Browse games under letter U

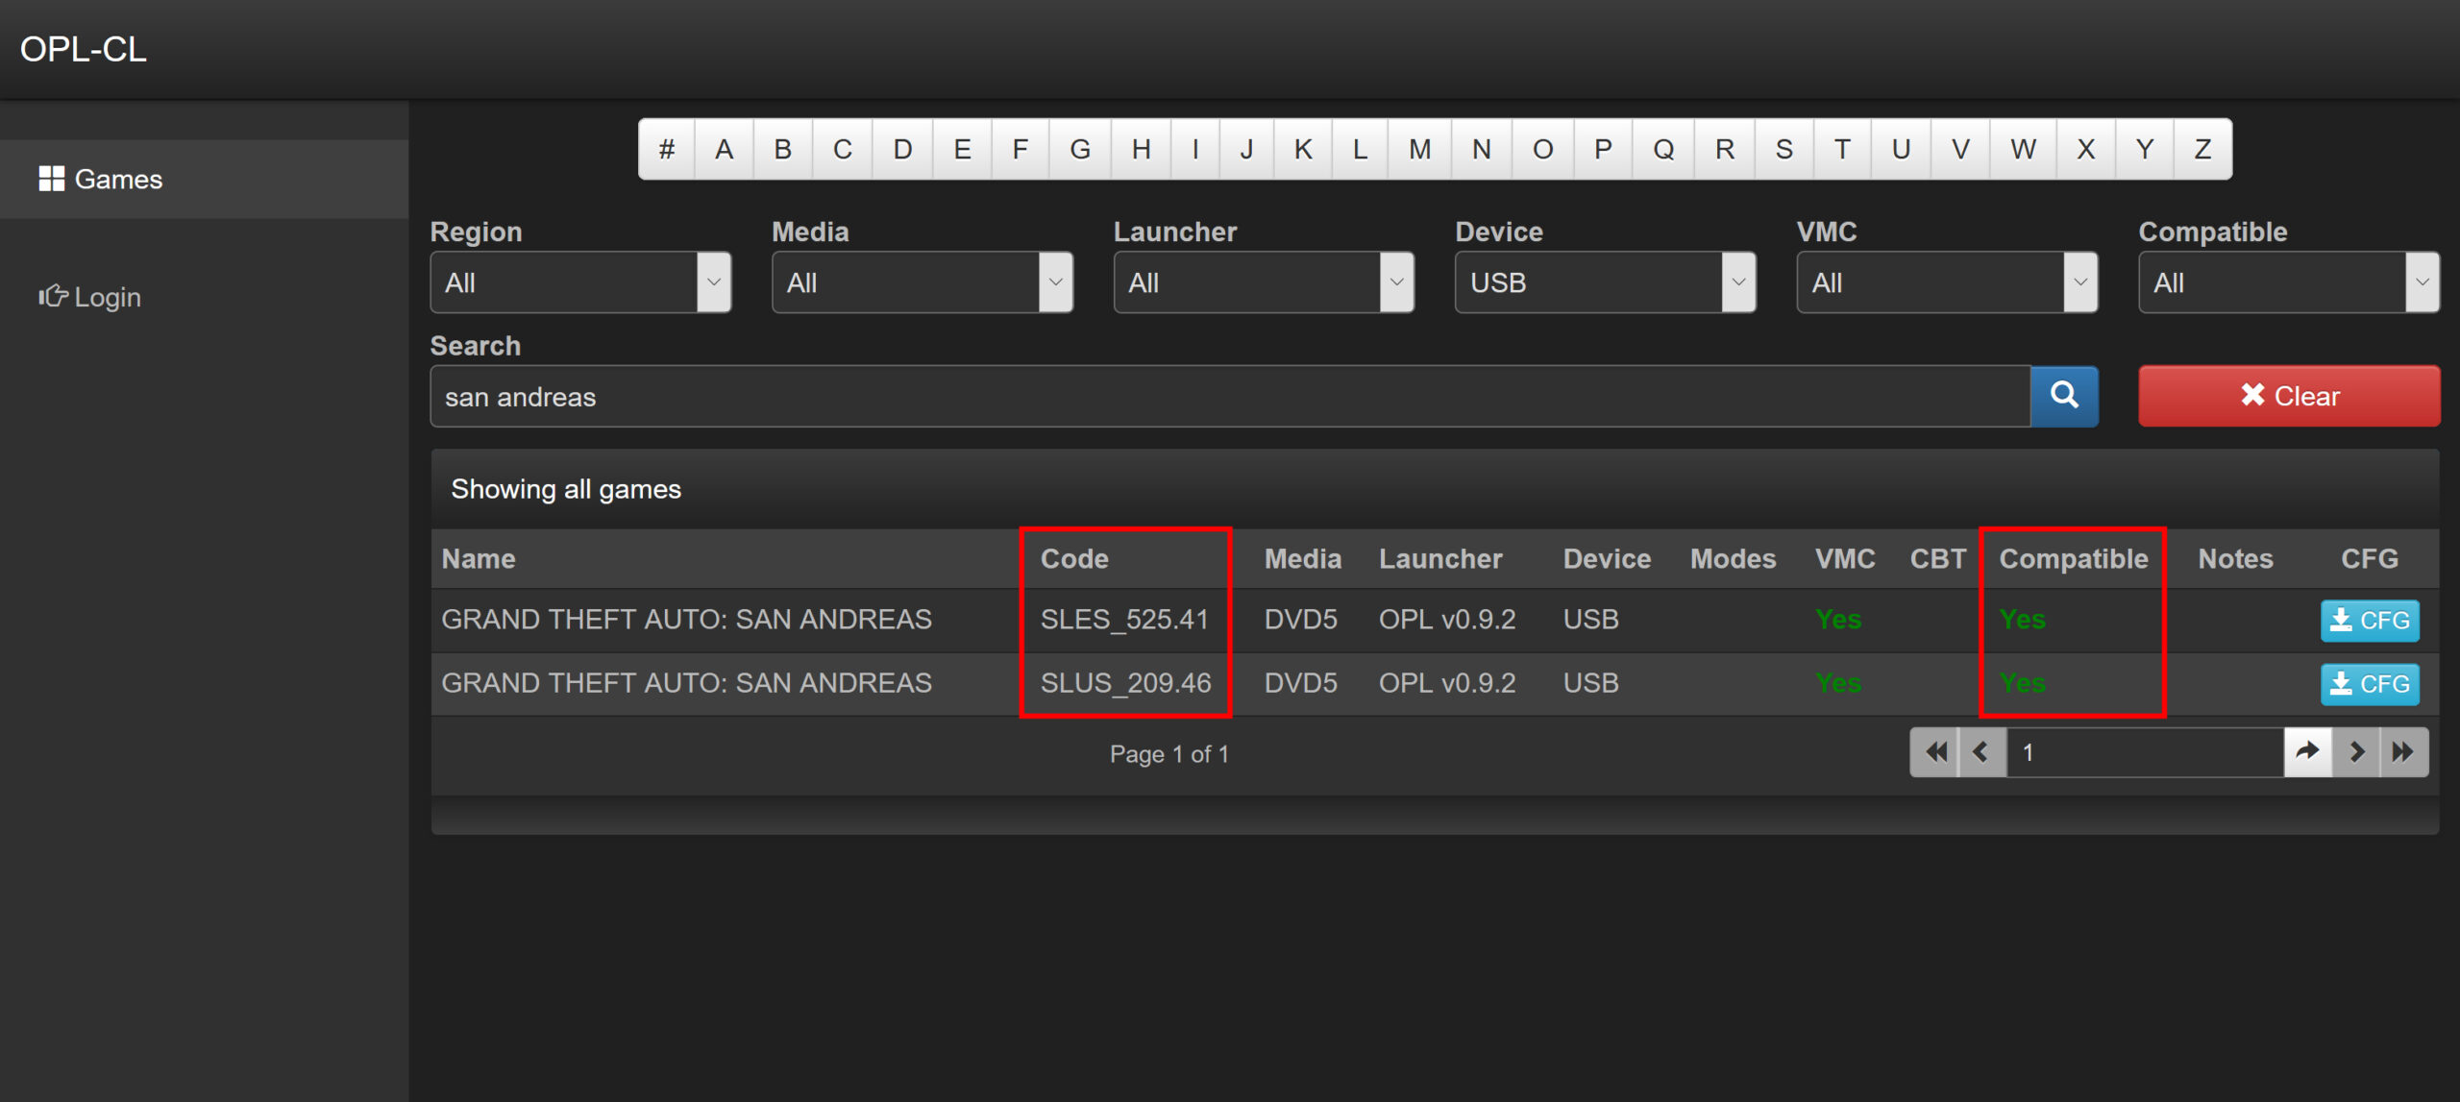click(x=1901, y=149)
